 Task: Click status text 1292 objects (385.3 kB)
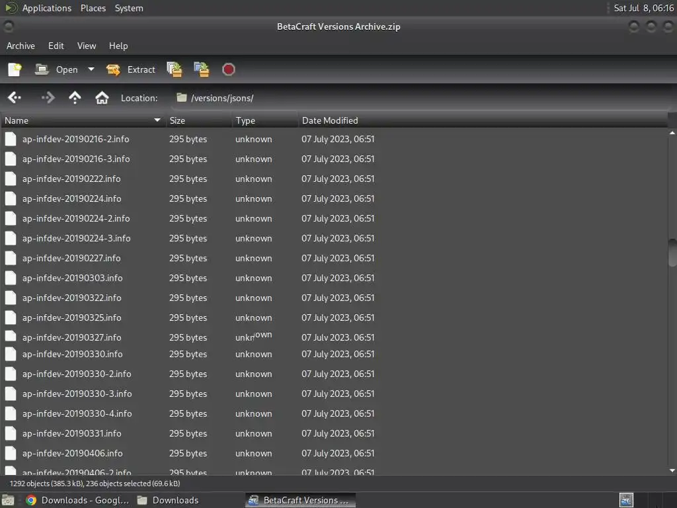(x=46, y=484)
